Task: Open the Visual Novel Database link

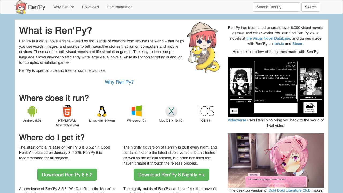Action: click(268, 38)
